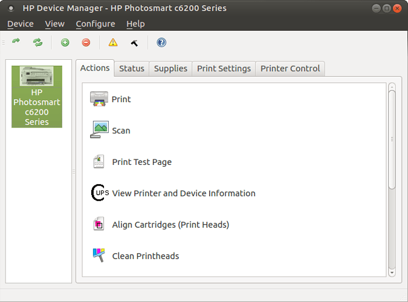
Task: Click the colorful brush Clean Printheads icon
Action: pyautogui.click(x=99, y=255)
